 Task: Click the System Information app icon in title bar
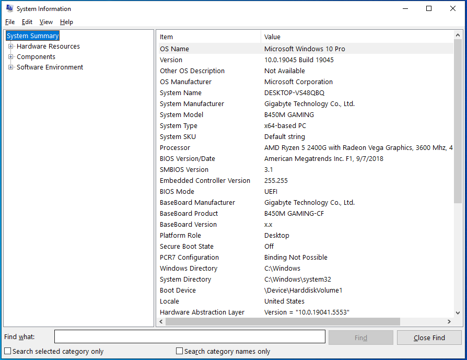click(9, 8)
